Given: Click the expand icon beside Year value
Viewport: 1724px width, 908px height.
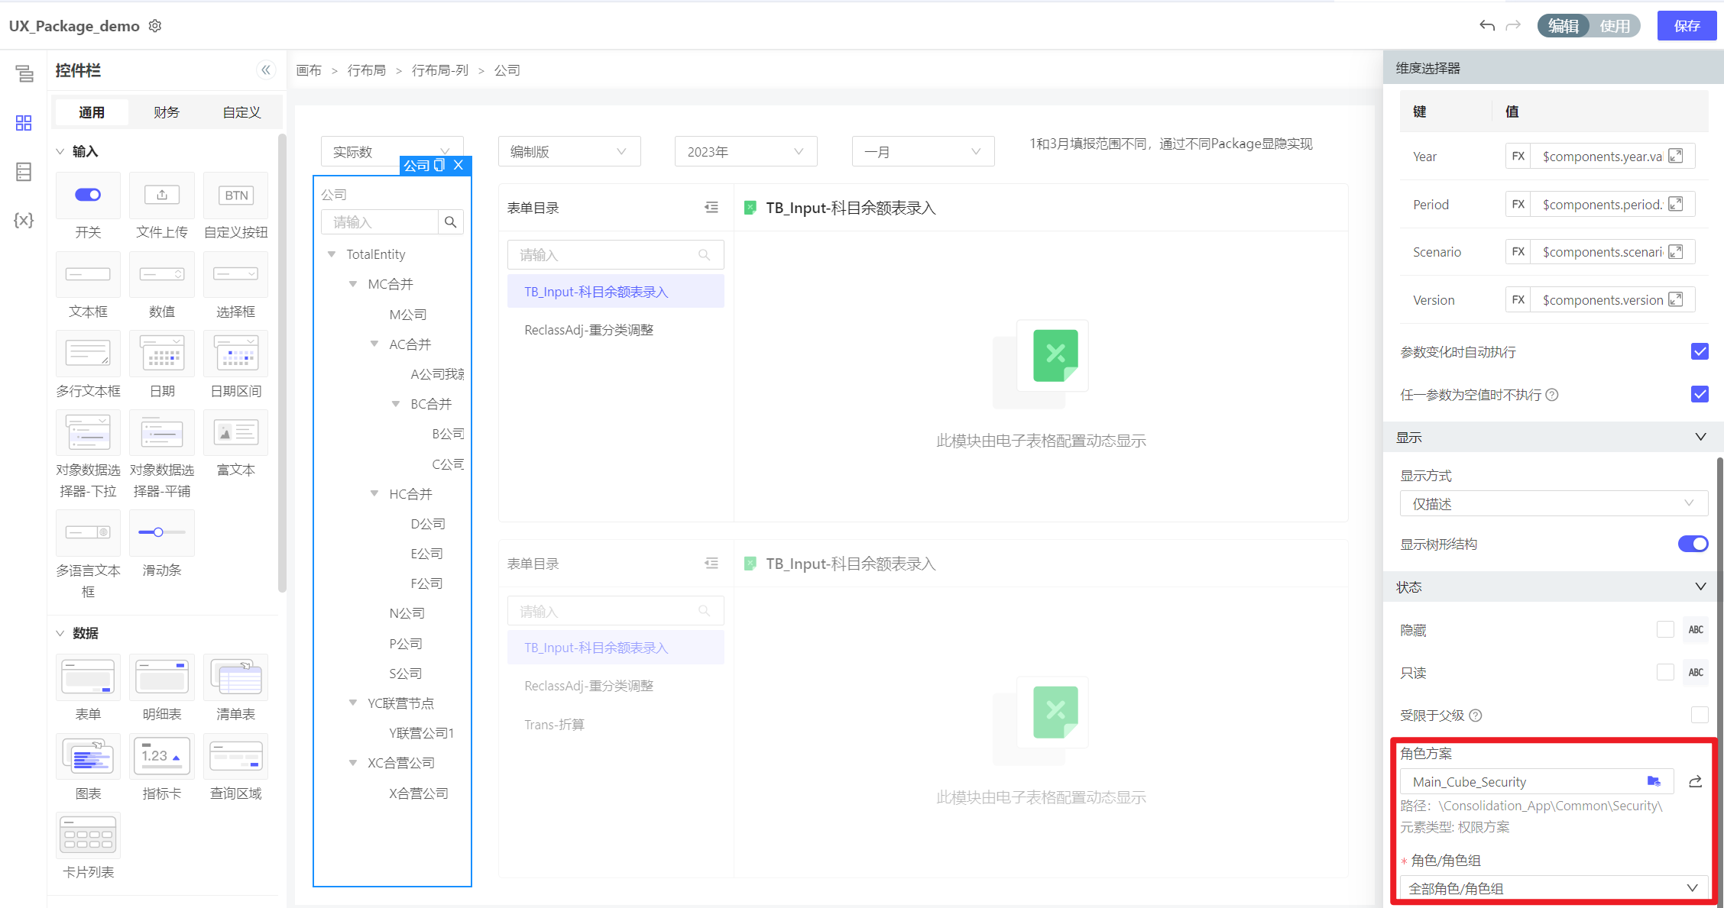Looking at the screenshot, I should click(x=1676, y=157).
